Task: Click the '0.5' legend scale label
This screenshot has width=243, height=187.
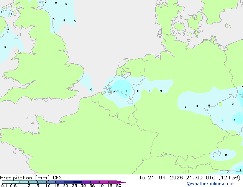Action: tap(13, 185)
